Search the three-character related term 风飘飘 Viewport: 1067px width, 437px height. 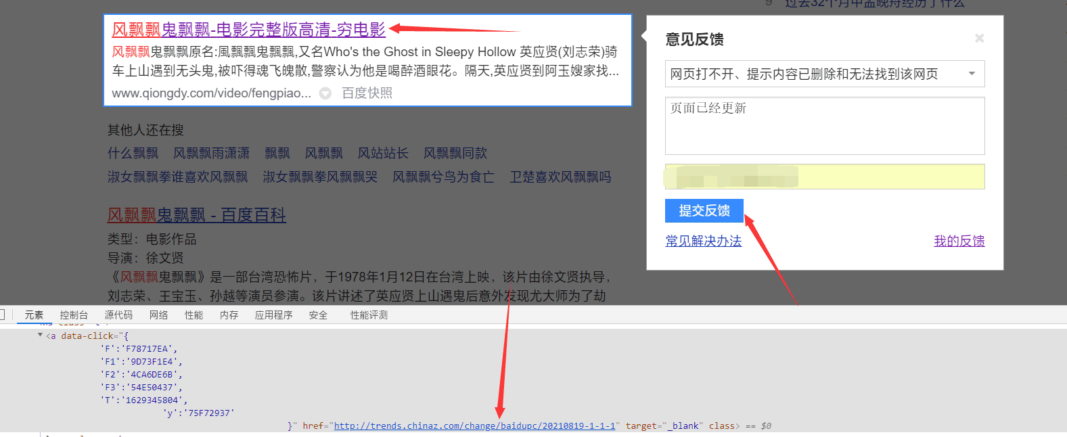point(323,154)
